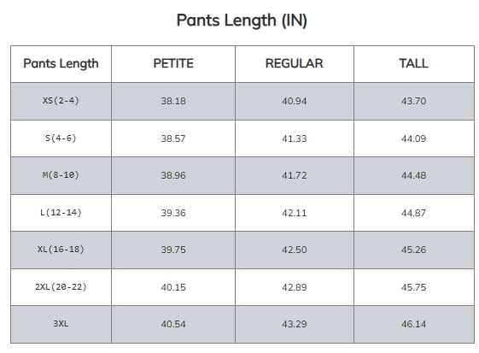Select the S(4-6) size row label
This screenshot has width=479, height=353.
pos(61,138)
